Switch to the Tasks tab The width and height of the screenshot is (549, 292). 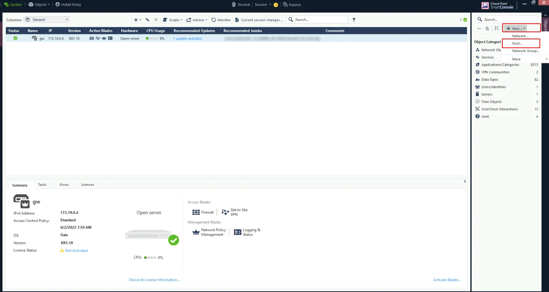[x=42, y=185]
